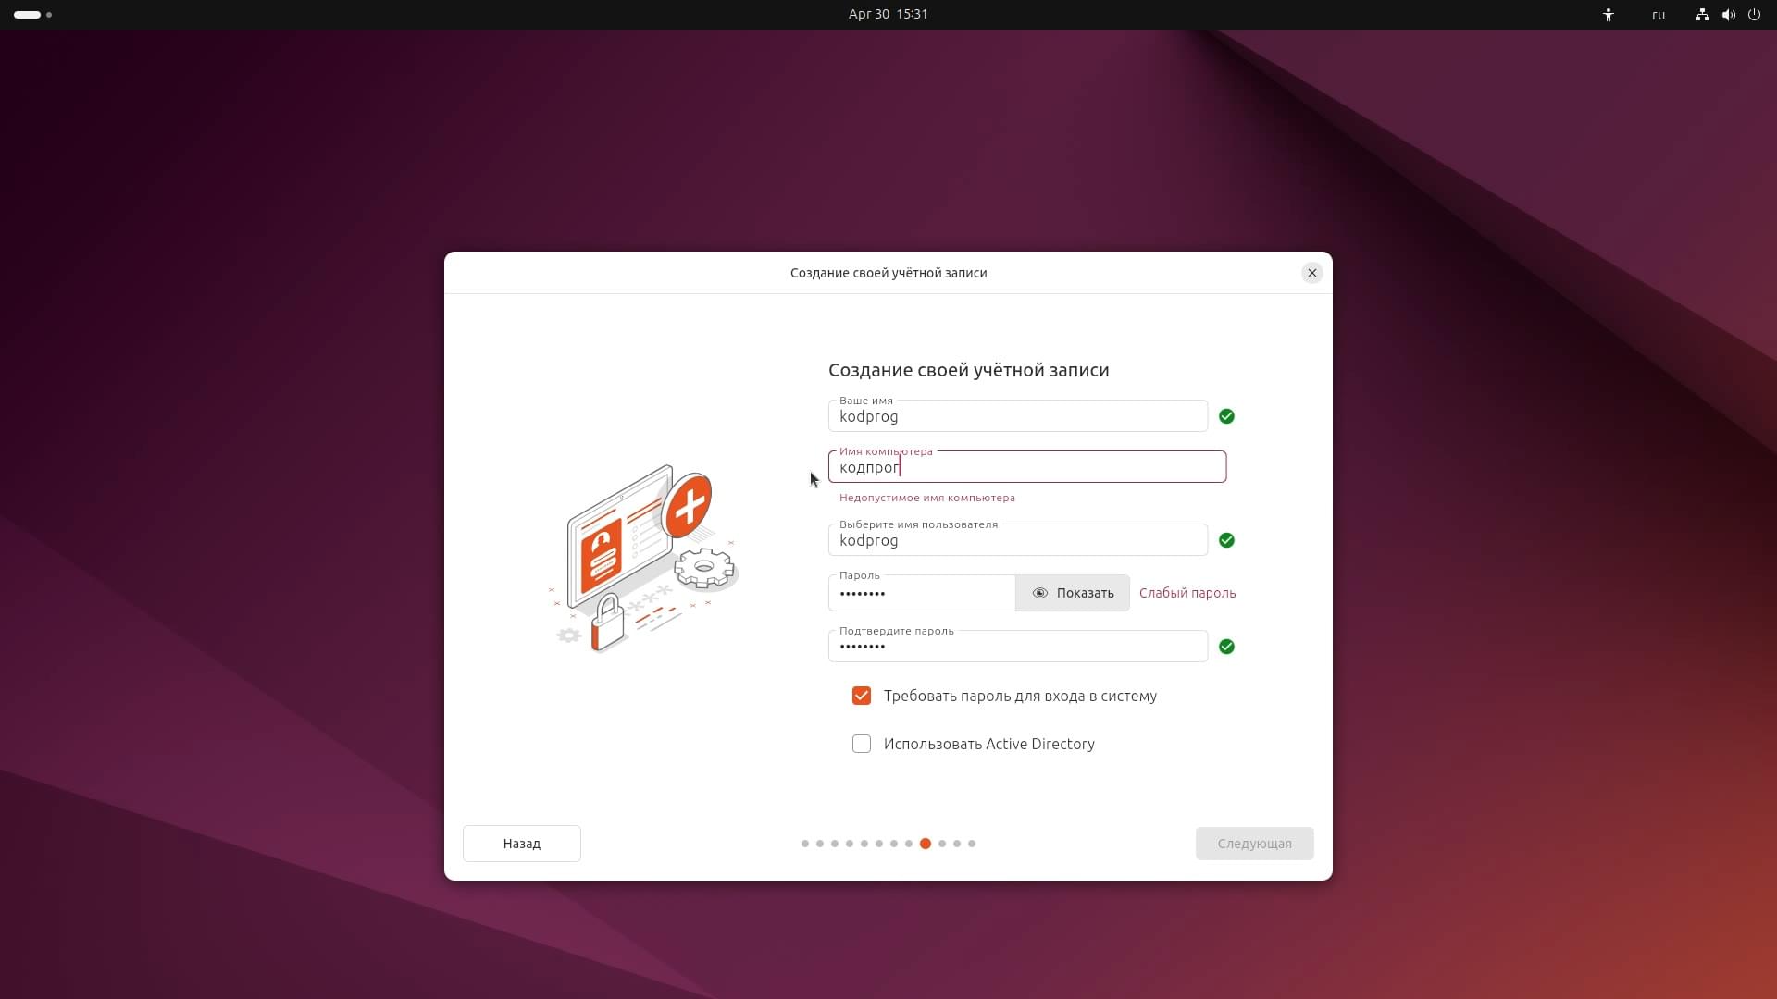Go back with the Назад button

click(x=522, y=844)
